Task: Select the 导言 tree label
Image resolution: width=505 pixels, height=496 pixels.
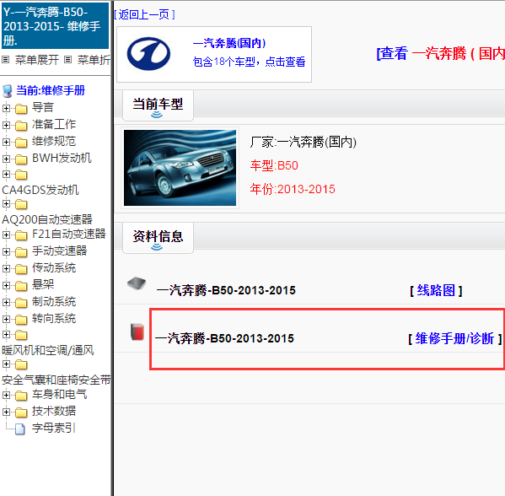Action: [42, 107]
